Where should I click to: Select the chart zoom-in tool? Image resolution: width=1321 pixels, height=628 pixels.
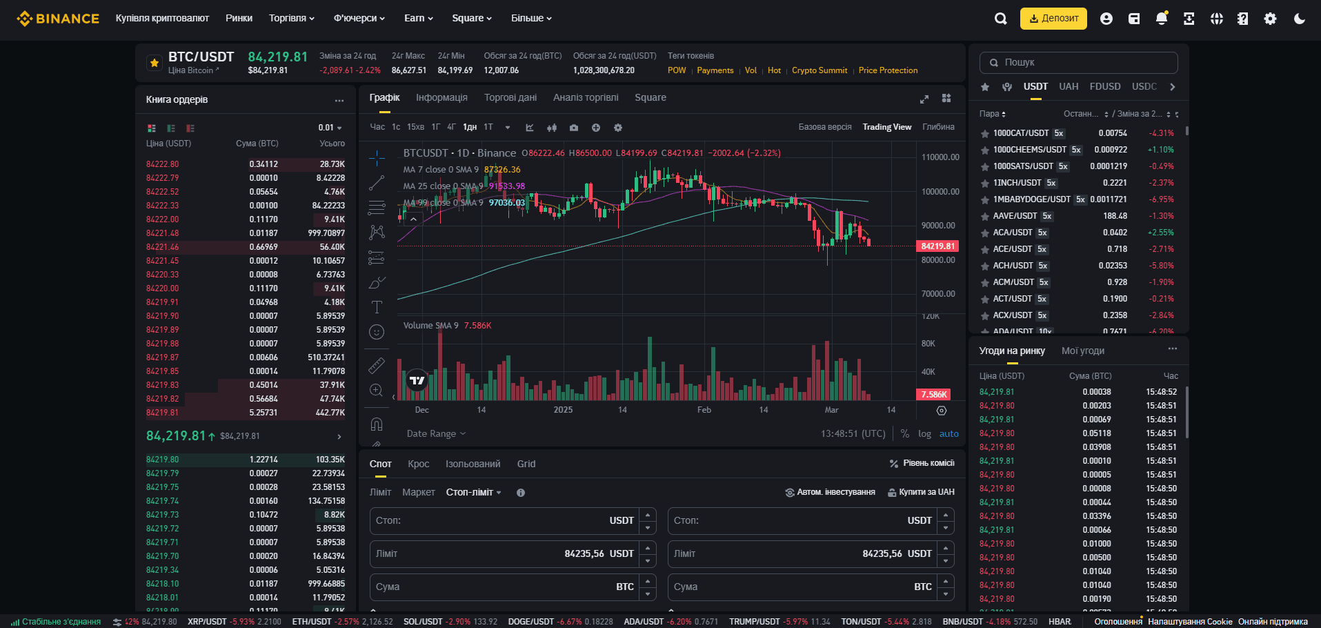tap(377, 390)
